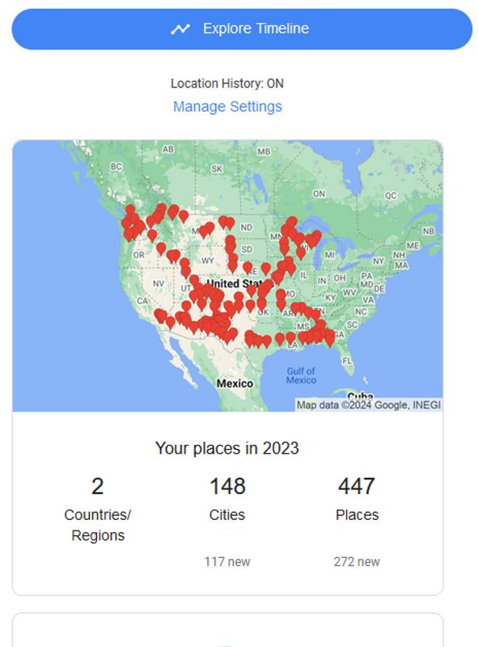This screenshot has width=478, height=647.
Task: Click the NV state label on map
Action: point(159,284)
